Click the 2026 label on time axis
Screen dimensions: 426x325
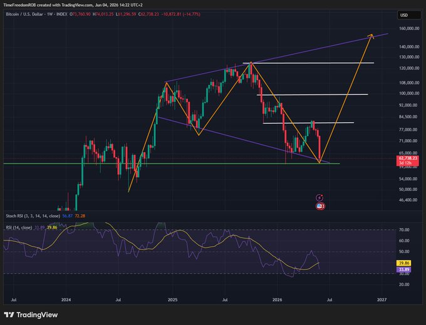pos(278,300)
